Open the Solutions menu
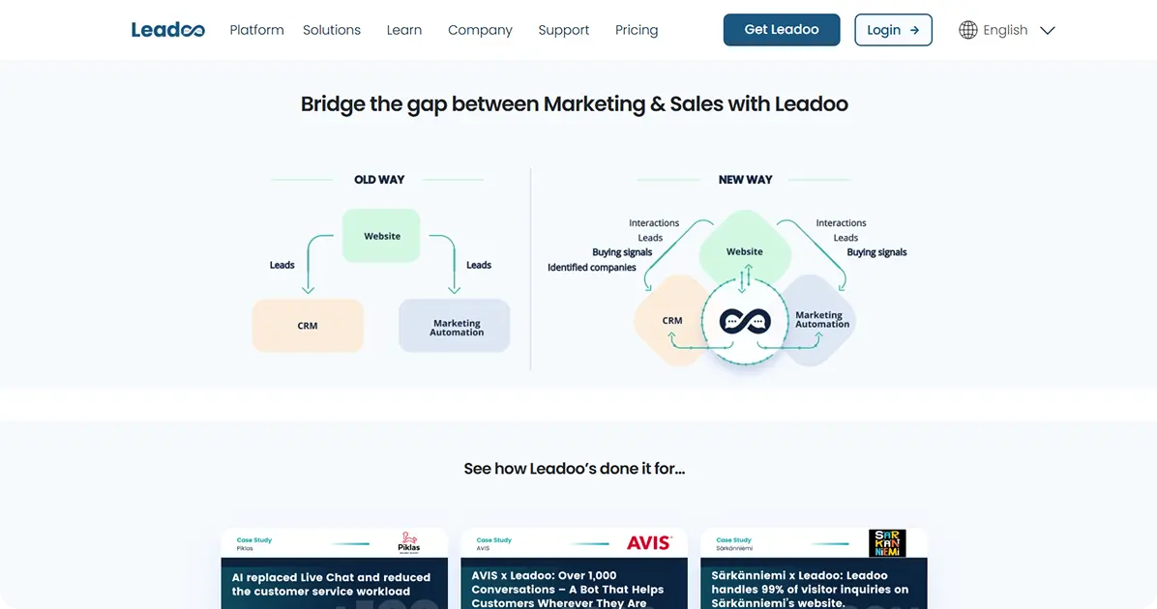 332,30
